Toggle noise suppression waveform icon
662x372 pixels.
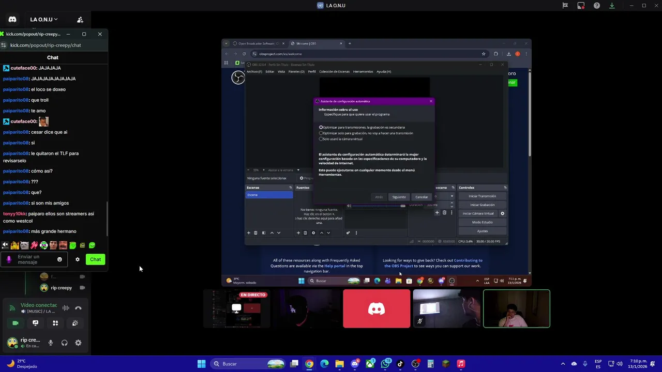coord(66,308)
